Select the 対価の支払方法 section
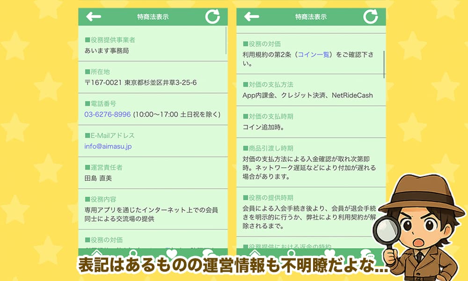The height and width of the screenshot is (281, 468). 310,90
